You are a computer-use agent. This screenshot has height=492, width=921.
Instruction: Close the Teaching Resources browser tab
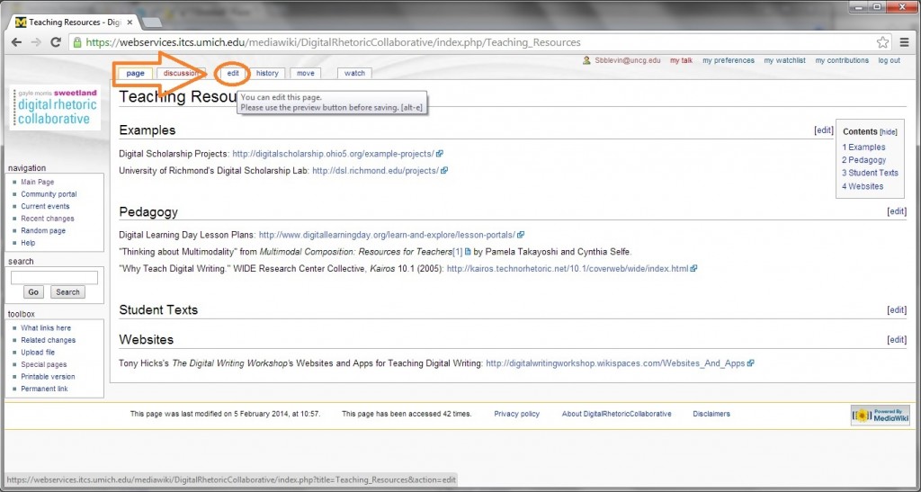(130, 22)
